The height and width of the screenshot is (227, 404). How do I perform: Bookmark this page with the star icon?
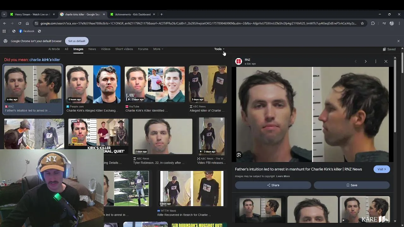(362, 23)
